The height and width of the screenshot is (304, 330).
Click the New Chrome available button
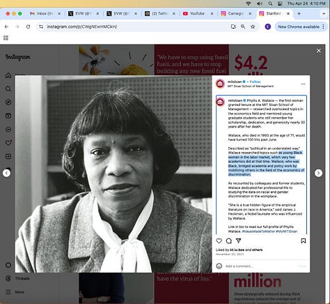tap(301, 26)
